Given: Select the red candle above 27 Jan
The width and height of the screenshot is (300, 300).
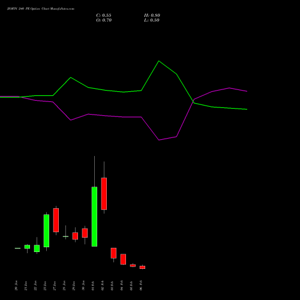Looking at the screenshot, I should [56, 220].
